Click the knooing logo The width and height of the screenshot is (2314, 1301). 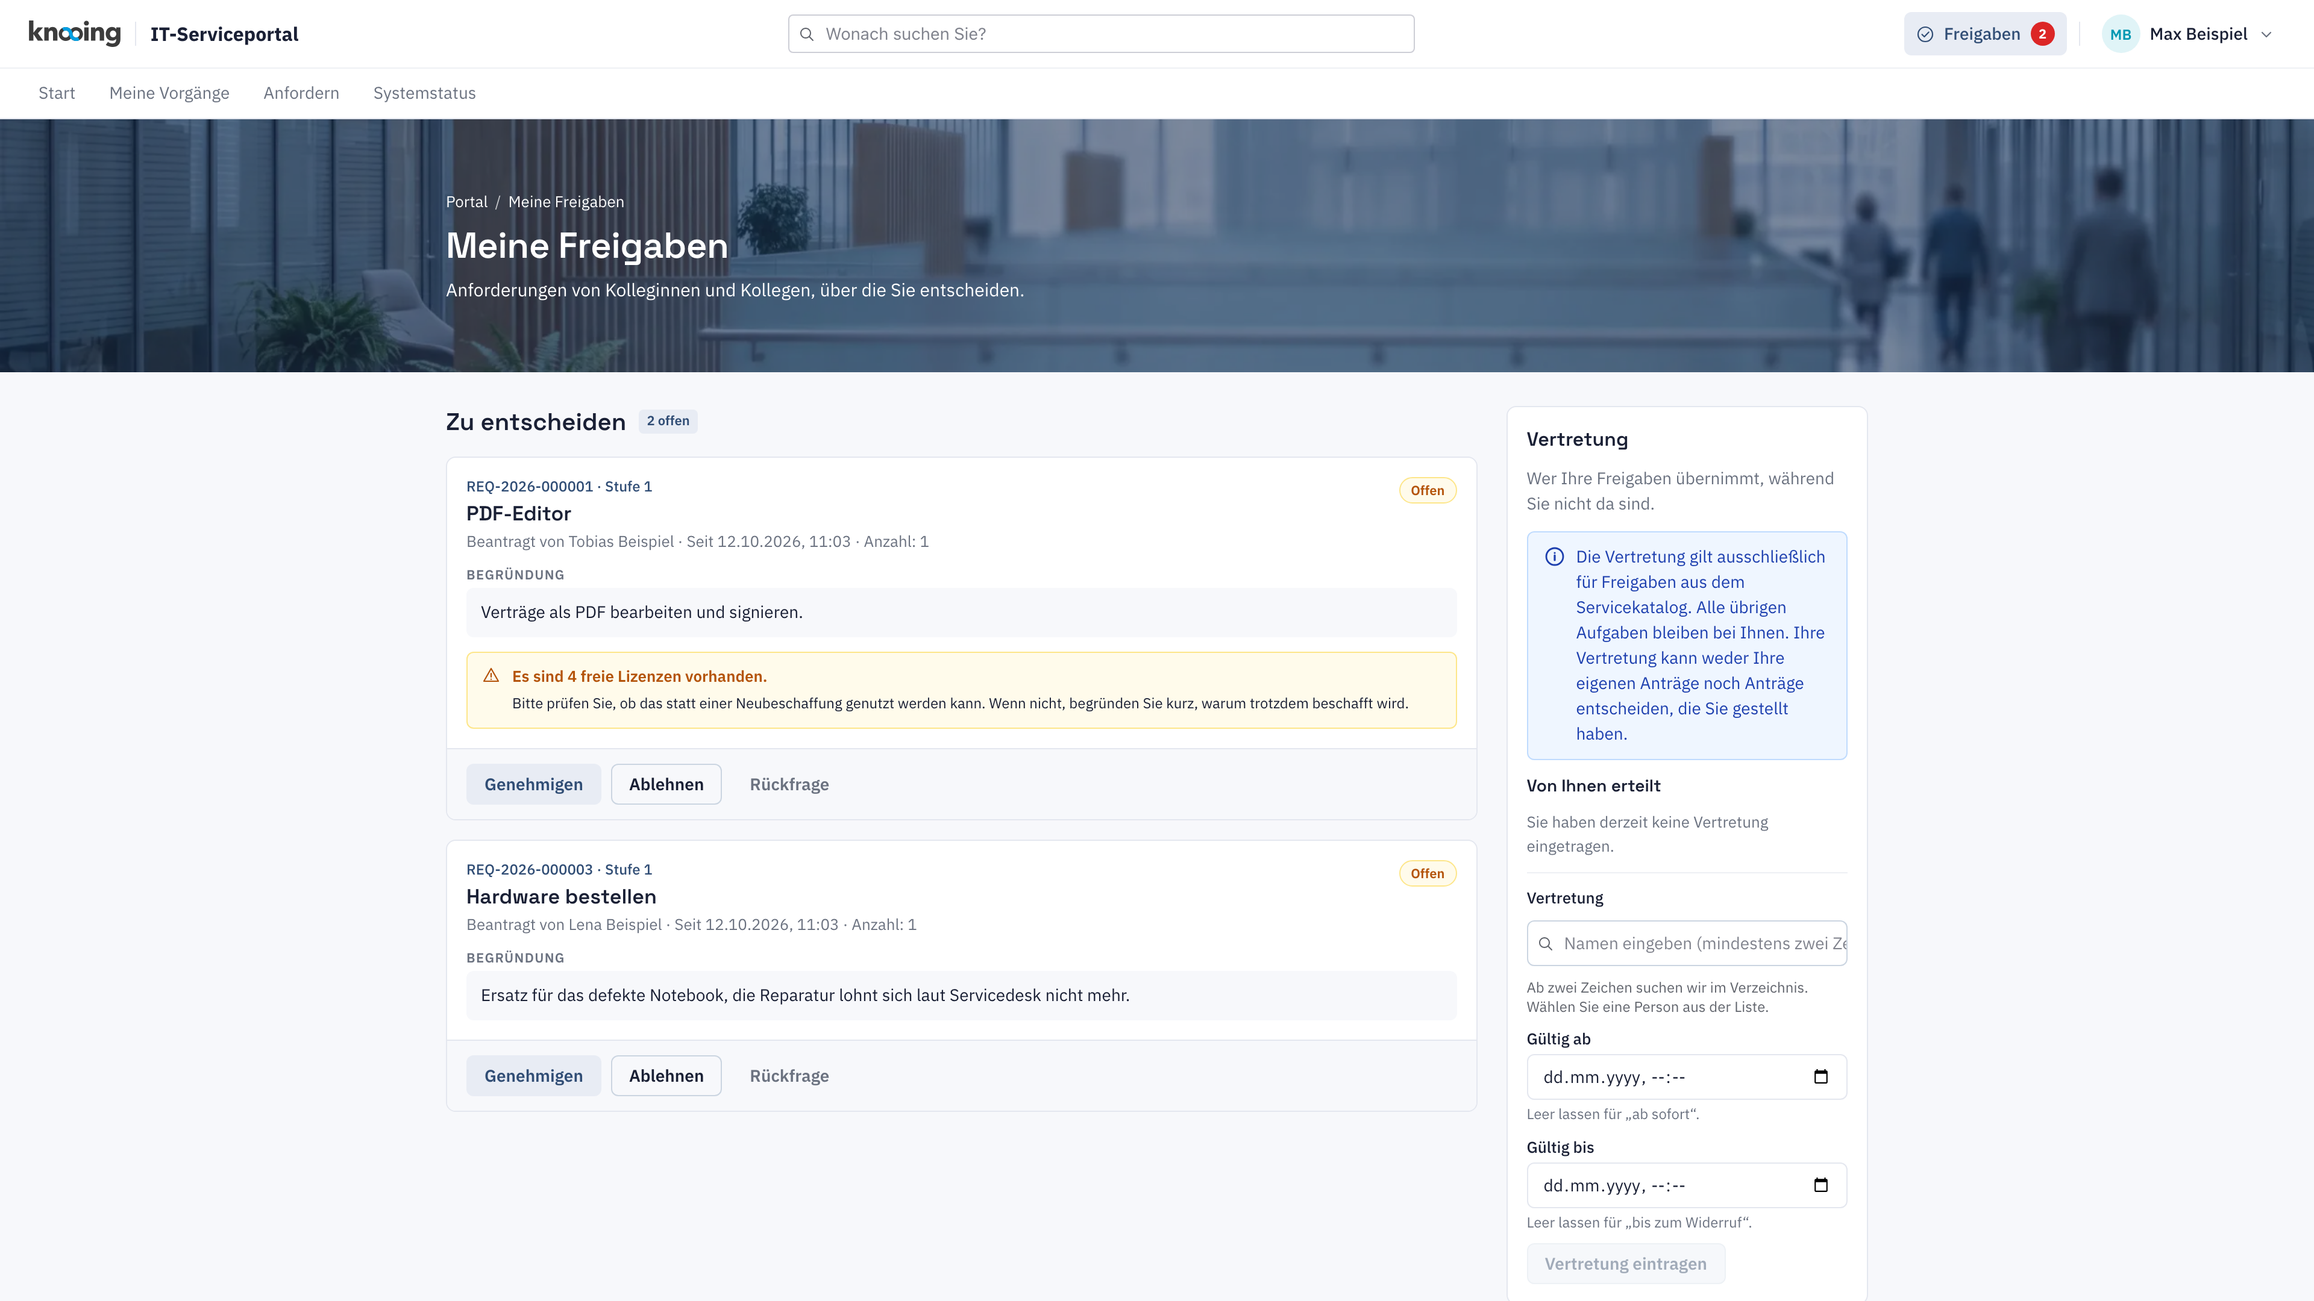tap(75, 33)
